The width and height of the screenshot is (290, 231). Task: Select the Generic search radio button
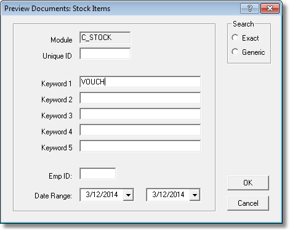tap(235, 52)
